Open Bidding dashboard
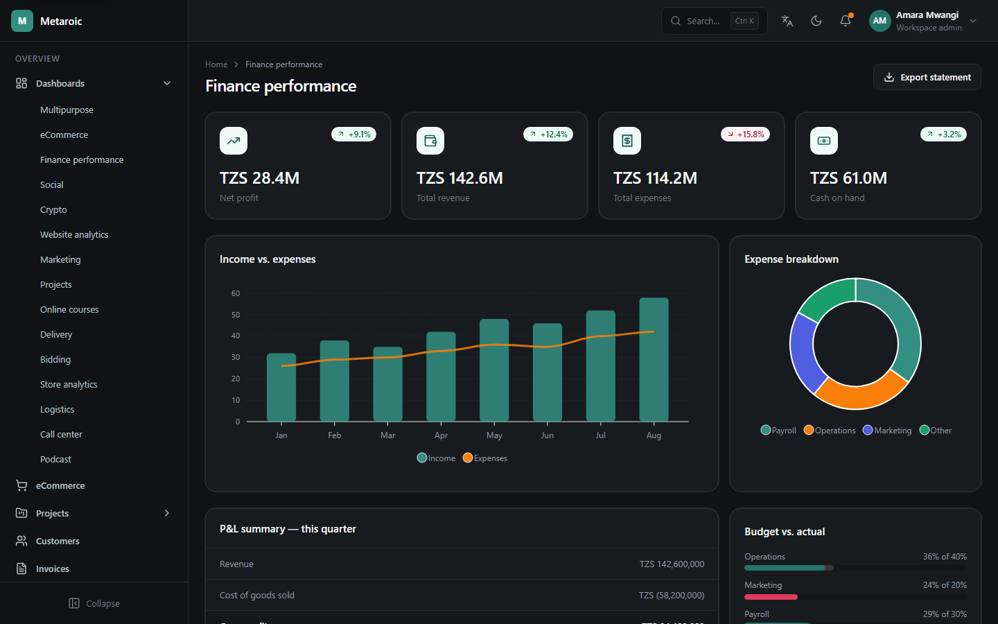 point(55,359)
